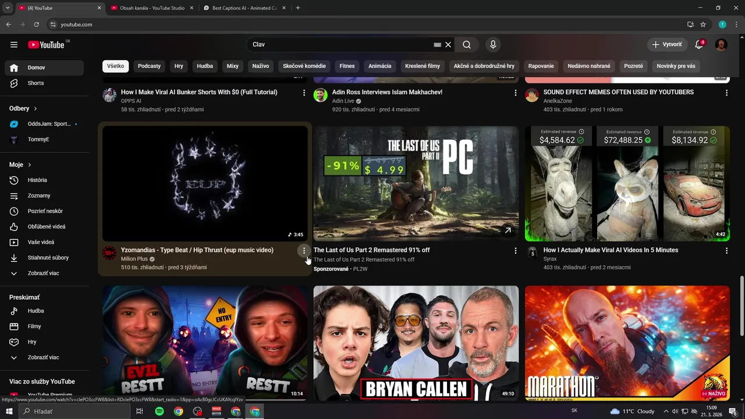Open Task View on the taskbar

coord(140,411)
